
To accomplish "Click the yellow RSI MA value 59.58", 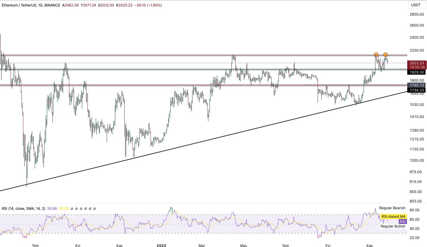I will tap(64, 209).
